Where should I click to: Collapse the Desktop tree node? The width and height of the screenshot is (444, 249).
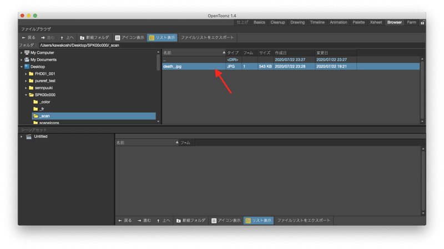click(21, 67)
